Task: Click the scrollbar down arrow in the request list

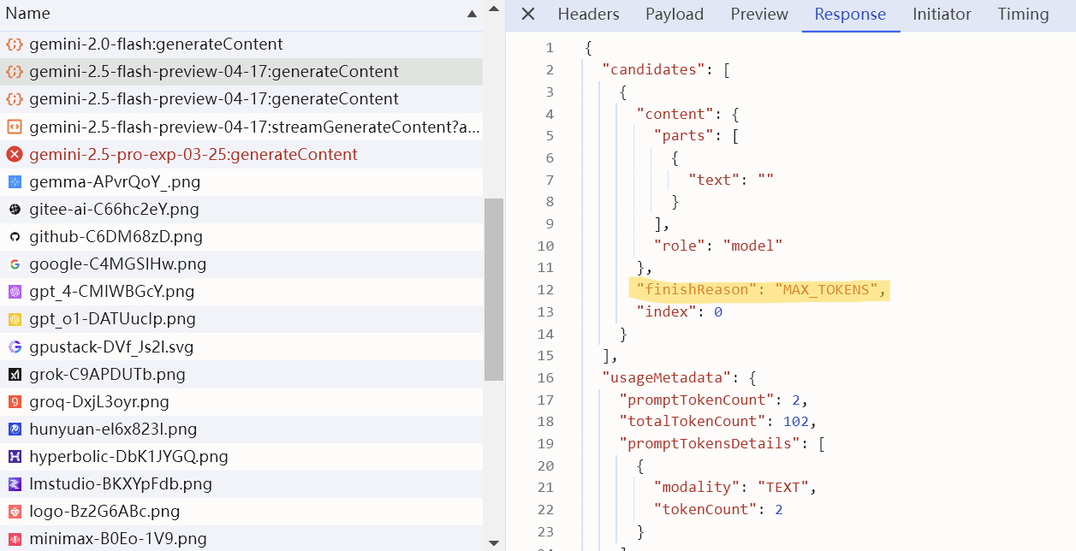Action: 494,542
